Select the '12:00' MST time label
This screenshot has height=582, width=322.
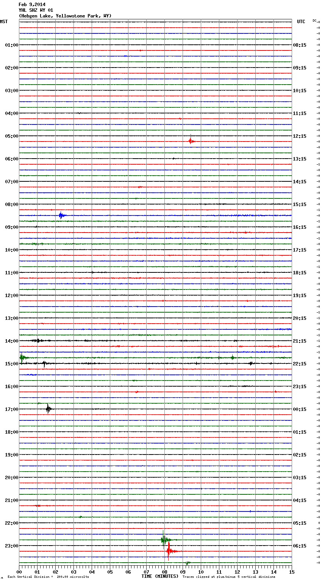tap(12, 296)
